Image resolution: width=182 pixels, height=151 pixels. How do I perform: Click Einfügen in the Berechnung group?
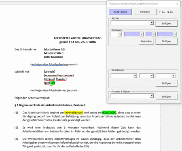tap(166, 84)
